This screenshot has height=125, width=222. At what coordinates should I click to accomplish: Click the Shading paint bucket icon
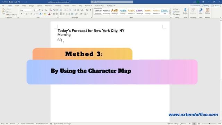pyautogui.click(x=81, y=14)
